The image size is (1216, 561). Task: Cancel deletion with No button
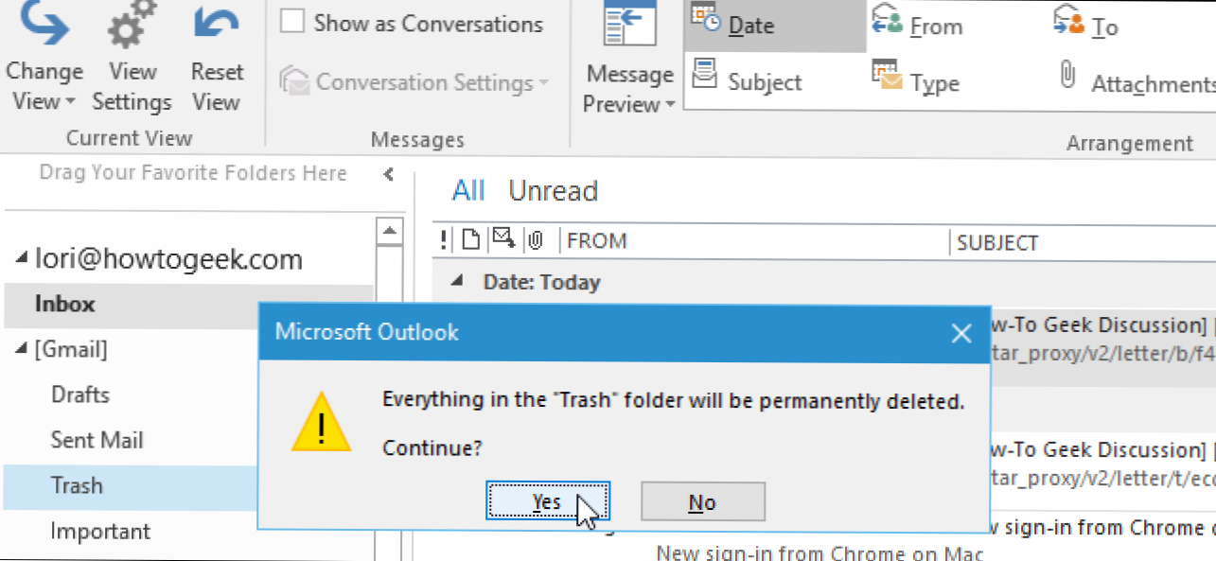click(x=702, y=502)
